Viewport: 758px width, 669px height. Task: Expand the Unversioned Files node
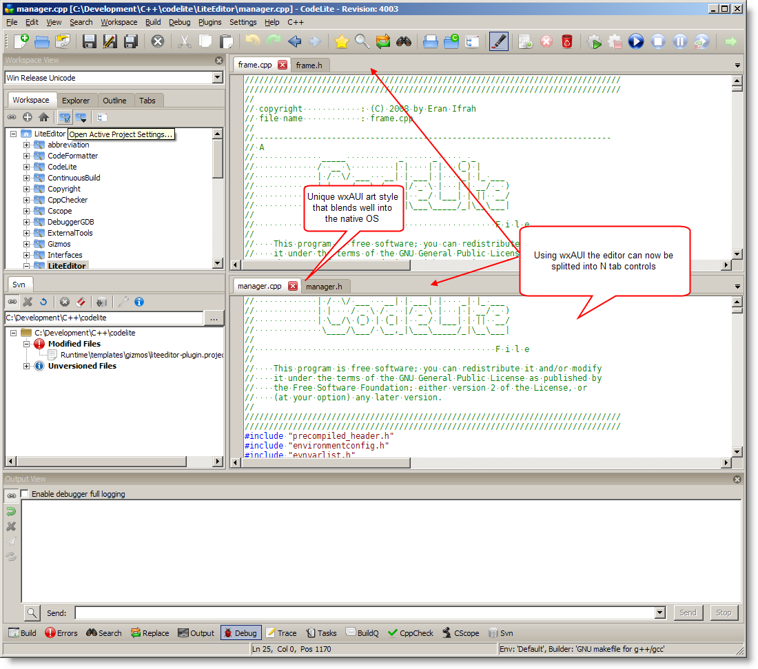click(27, 367)
